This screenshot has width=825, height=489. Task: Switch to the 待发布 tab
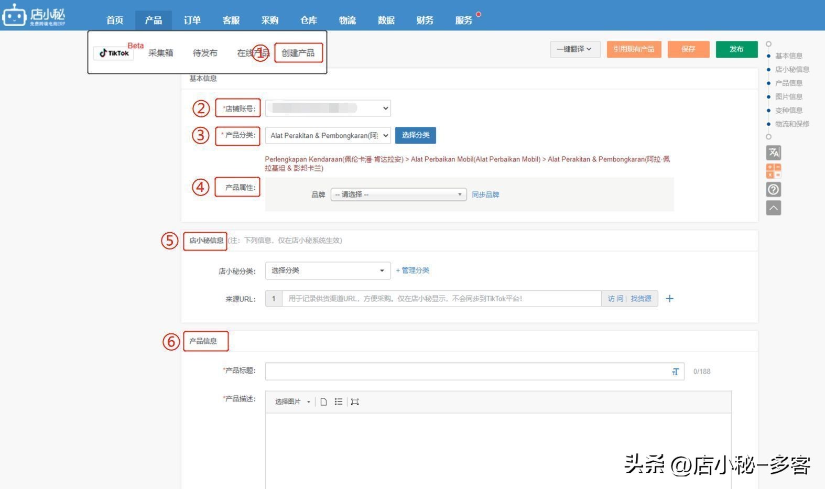click(x=205, y=53)
